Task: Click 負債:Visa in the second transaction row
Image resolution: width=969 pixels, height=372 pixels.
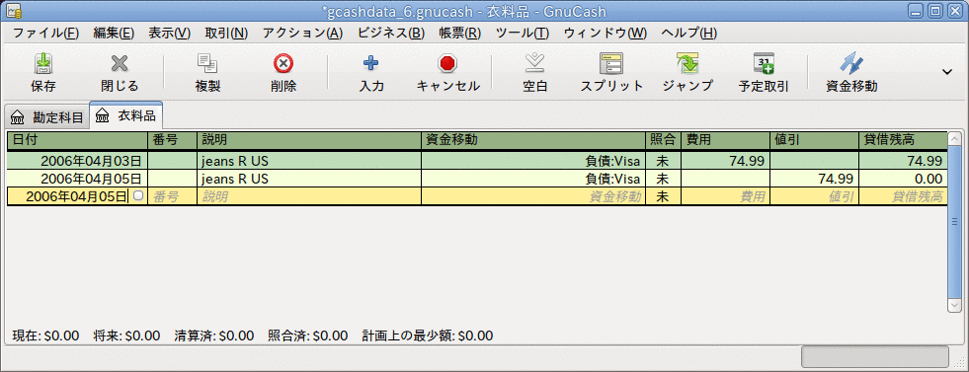Action: tap(533, 179)
